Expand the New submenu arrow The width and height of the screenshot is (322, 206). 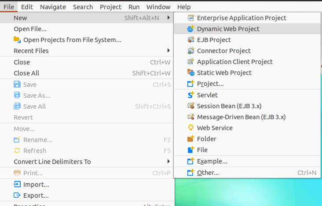pyautogui.click(x=168, y=18)
